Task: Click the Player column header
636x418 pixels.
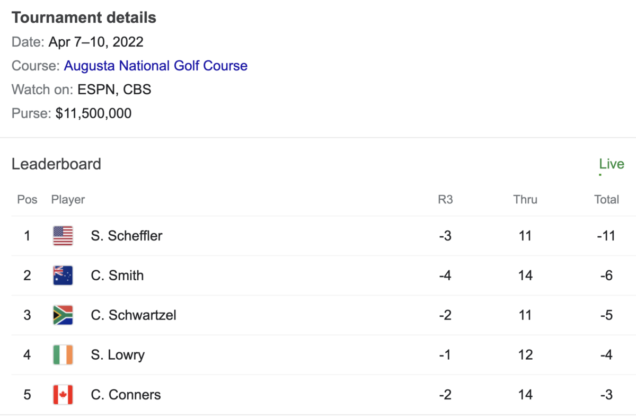Action: click(68, 200)
